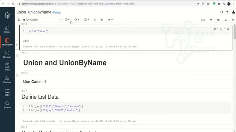Click the browser back arrow
The height and width of the screenshot is (132, 236).
[x=3, y=4]
